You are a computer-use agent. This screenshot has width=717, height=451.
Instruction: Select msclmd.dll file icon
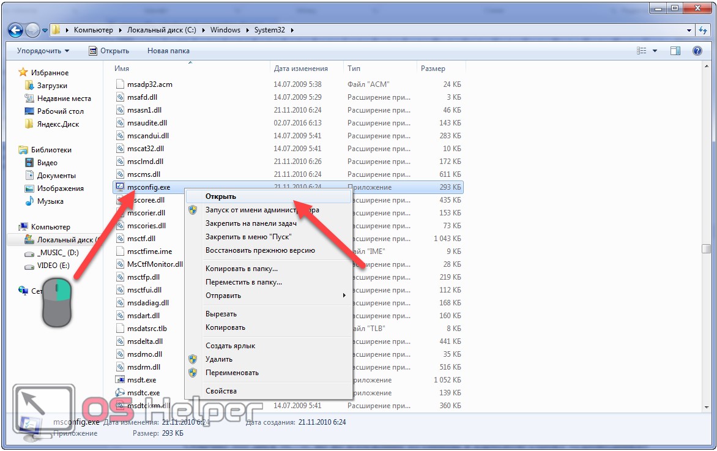tap(120, 161)
